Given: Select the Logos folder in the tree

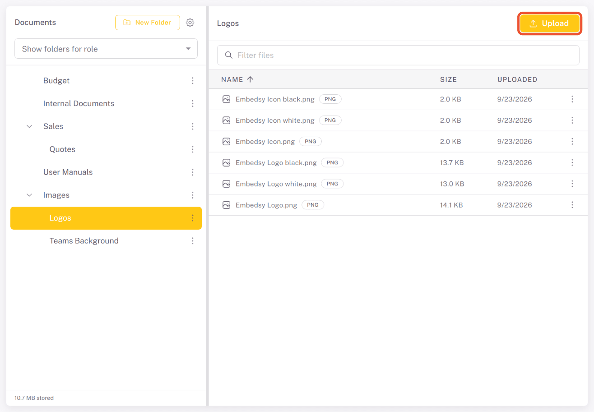Looking at the screenshot, I should [106, 218].
